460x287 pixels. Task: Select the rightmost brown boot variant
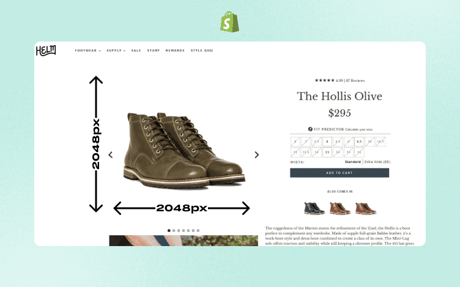[366, 208]
